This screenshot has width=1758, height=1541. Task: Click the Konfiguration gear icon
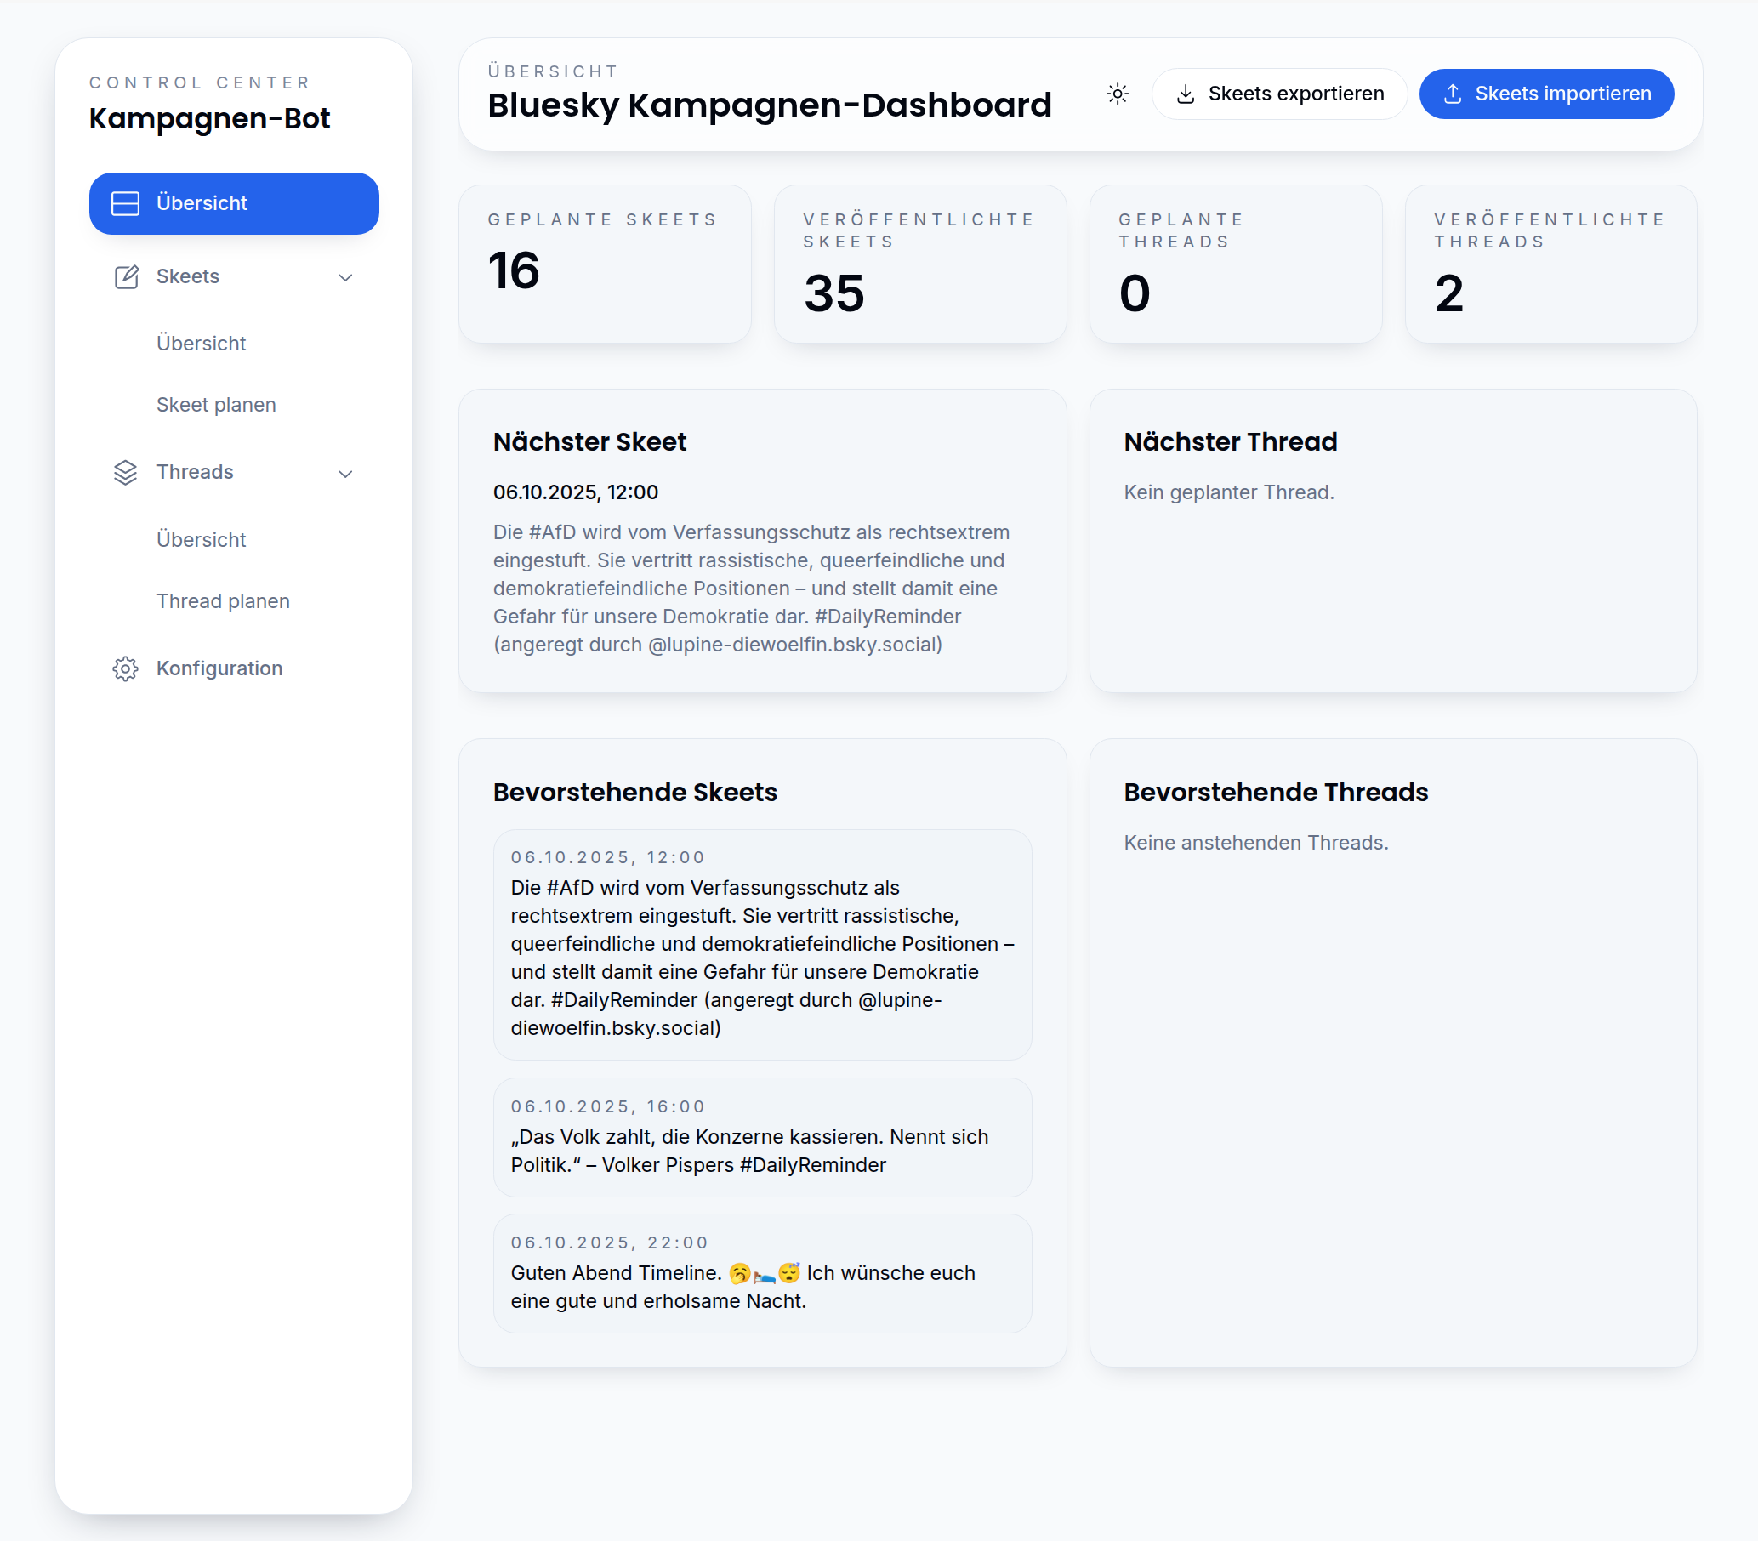click(126, 668)
